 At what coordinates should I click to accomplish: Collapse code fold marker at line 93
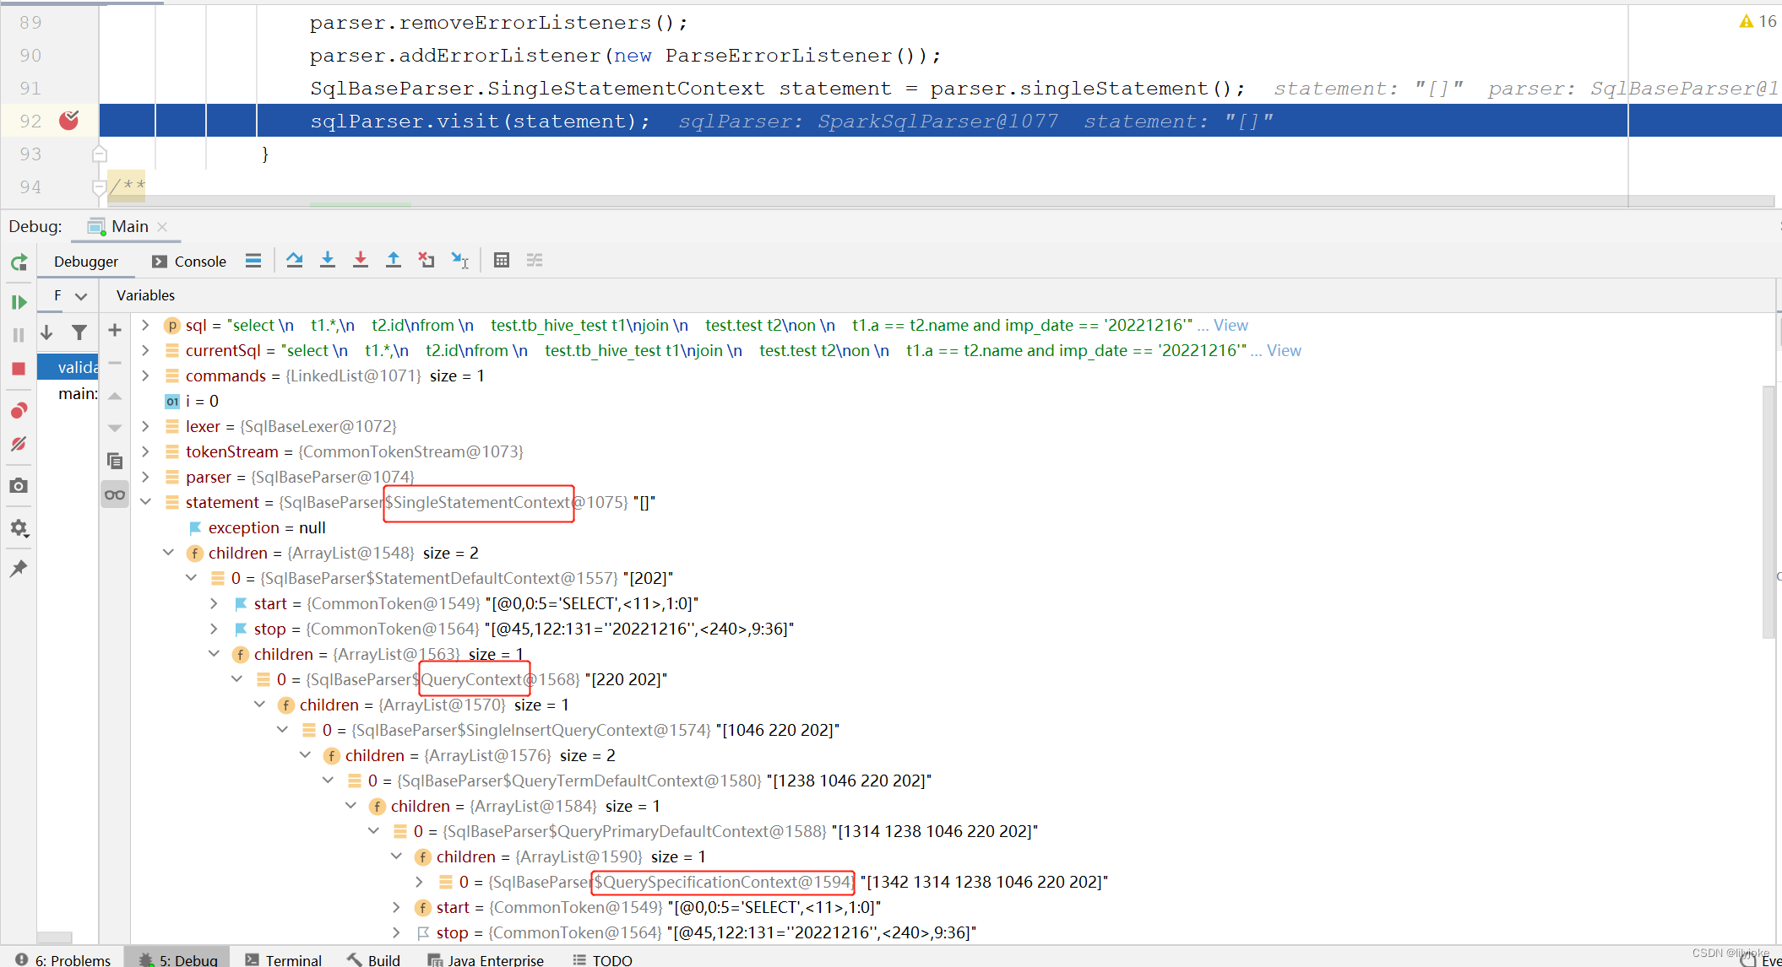pos(100,154)
